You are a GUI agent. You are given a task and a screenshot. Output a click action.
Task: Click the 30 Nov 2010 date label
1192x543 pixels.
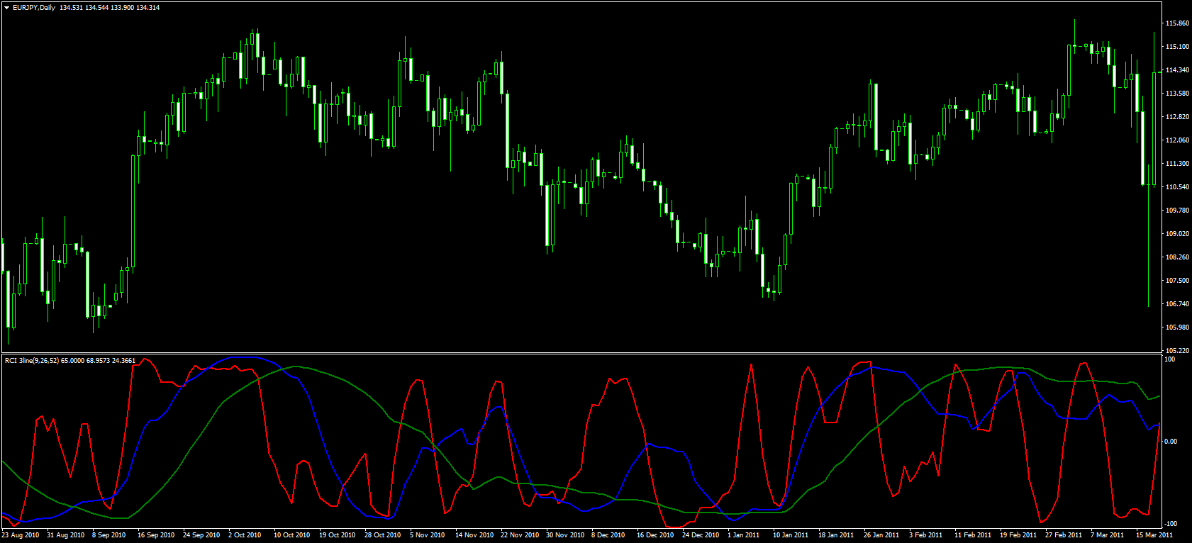tap(565, 535)
